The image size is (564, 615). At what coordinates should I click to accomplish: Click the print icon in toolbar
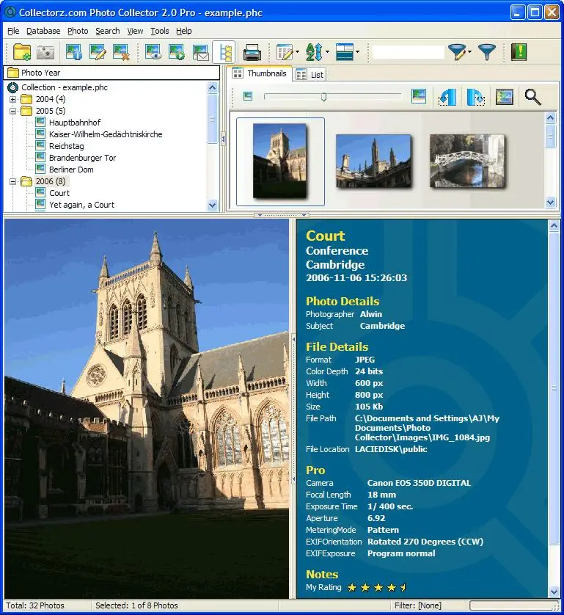[x=252, y=52]
